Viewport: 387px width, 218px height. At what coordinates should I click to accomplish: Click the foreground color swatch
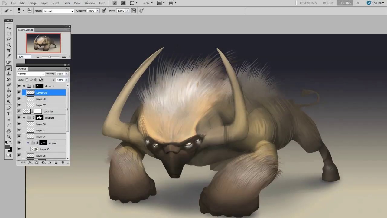point(7,147)
